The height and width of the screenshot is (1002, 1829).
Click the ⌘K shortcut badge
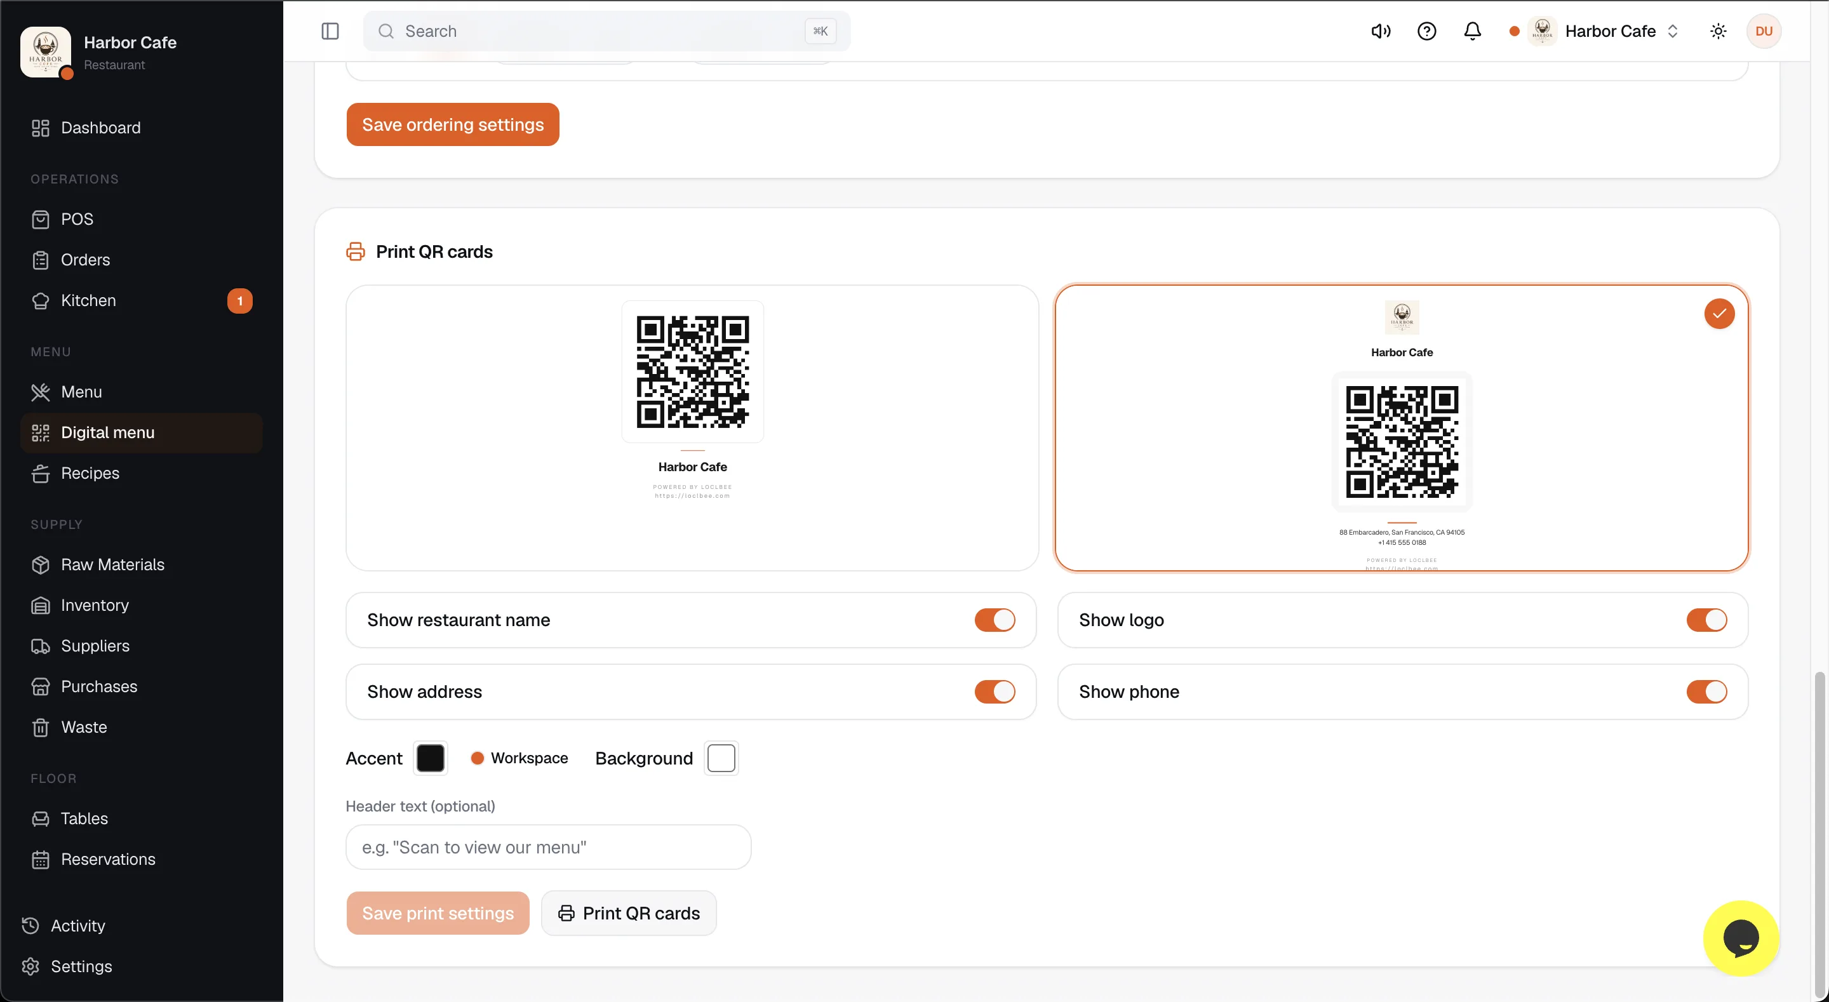820,31
